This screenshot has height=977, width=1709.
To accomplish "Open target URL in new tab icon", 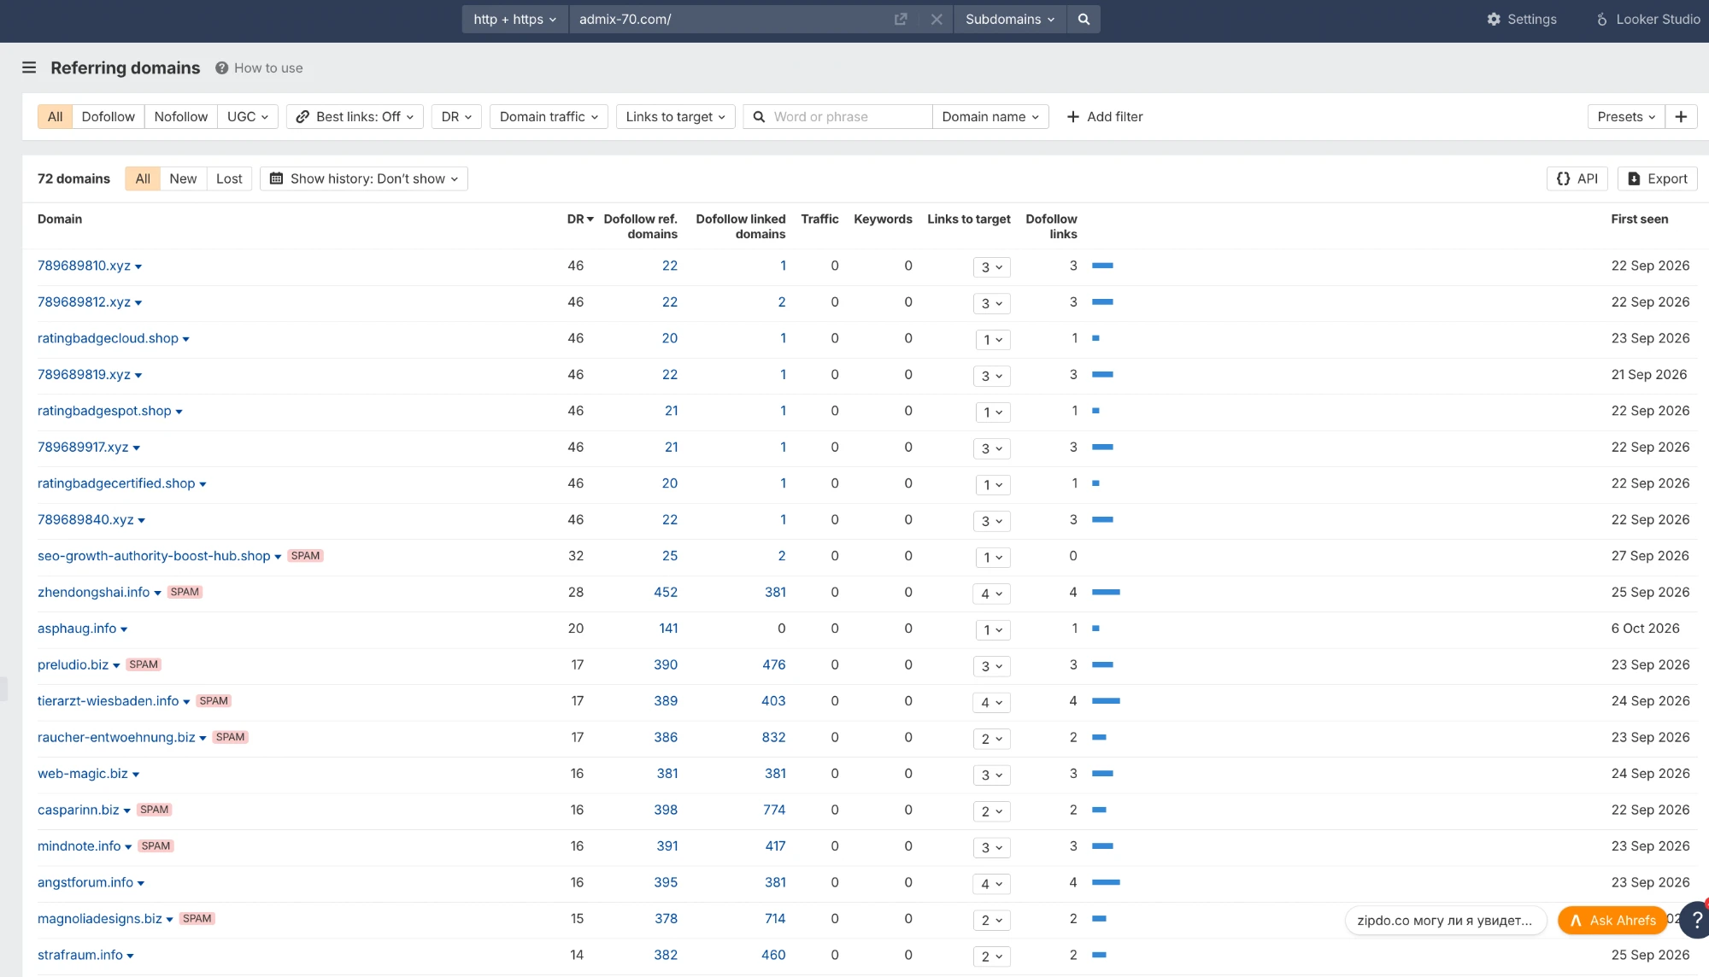I will click(x=901, y=19).
